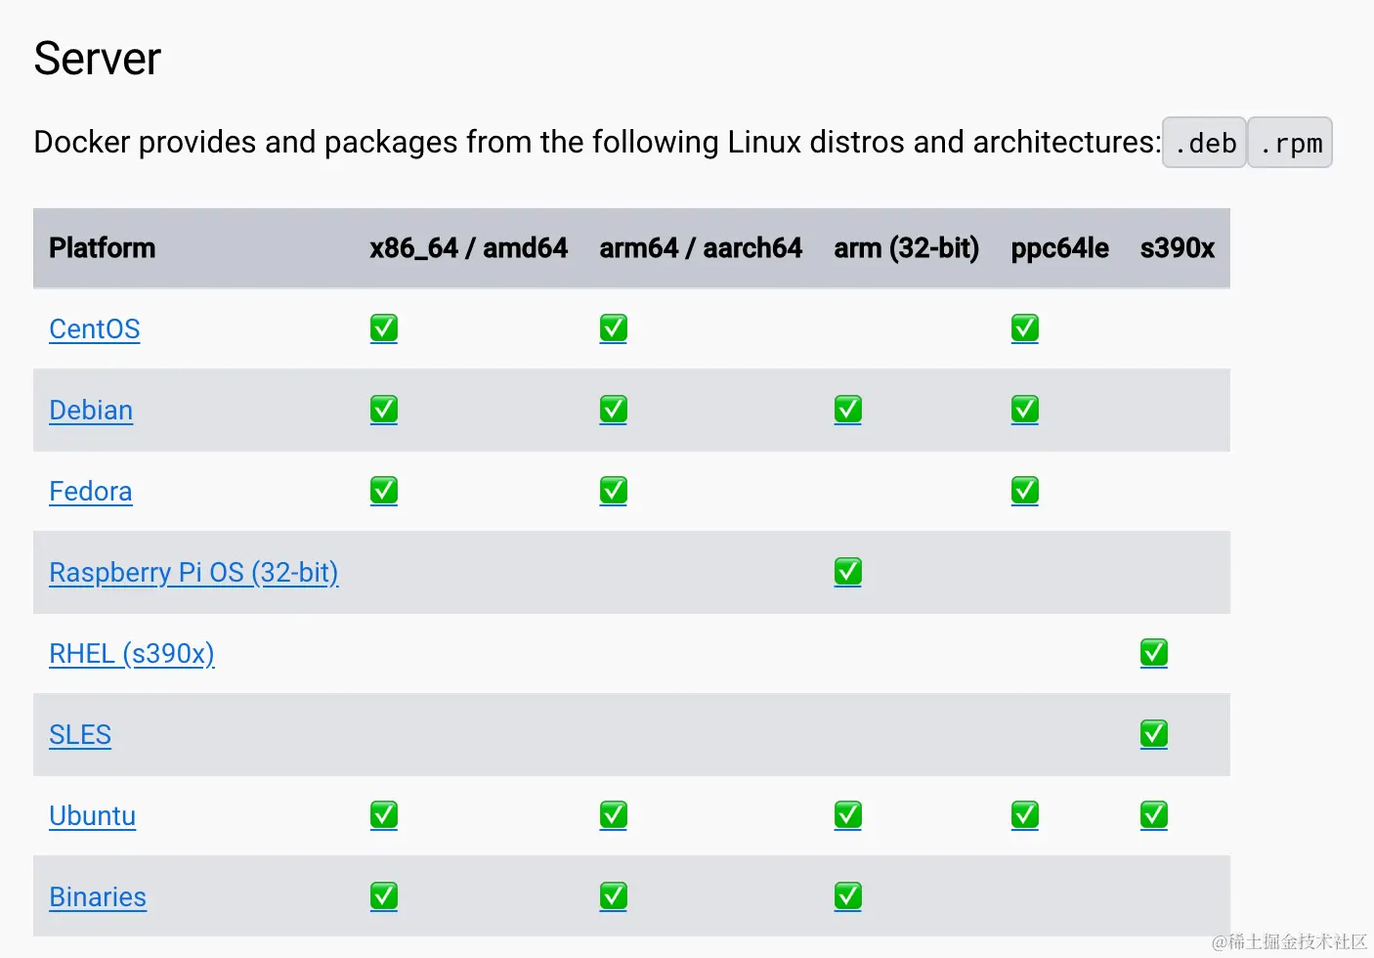Click the SLES s390x checkmark
Image resolution: width=1374 pixels, height=958 pixels.
[1154, 734]
